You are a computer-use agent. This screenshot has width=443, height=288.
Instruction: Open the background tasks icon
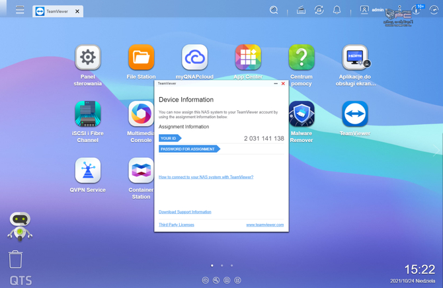point(301,10)
